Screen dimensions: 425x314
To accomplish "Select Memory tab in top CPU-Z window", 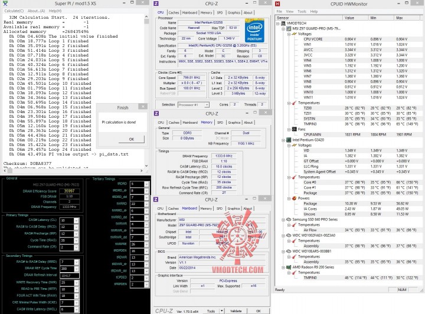I will click(x=206, y=13).
